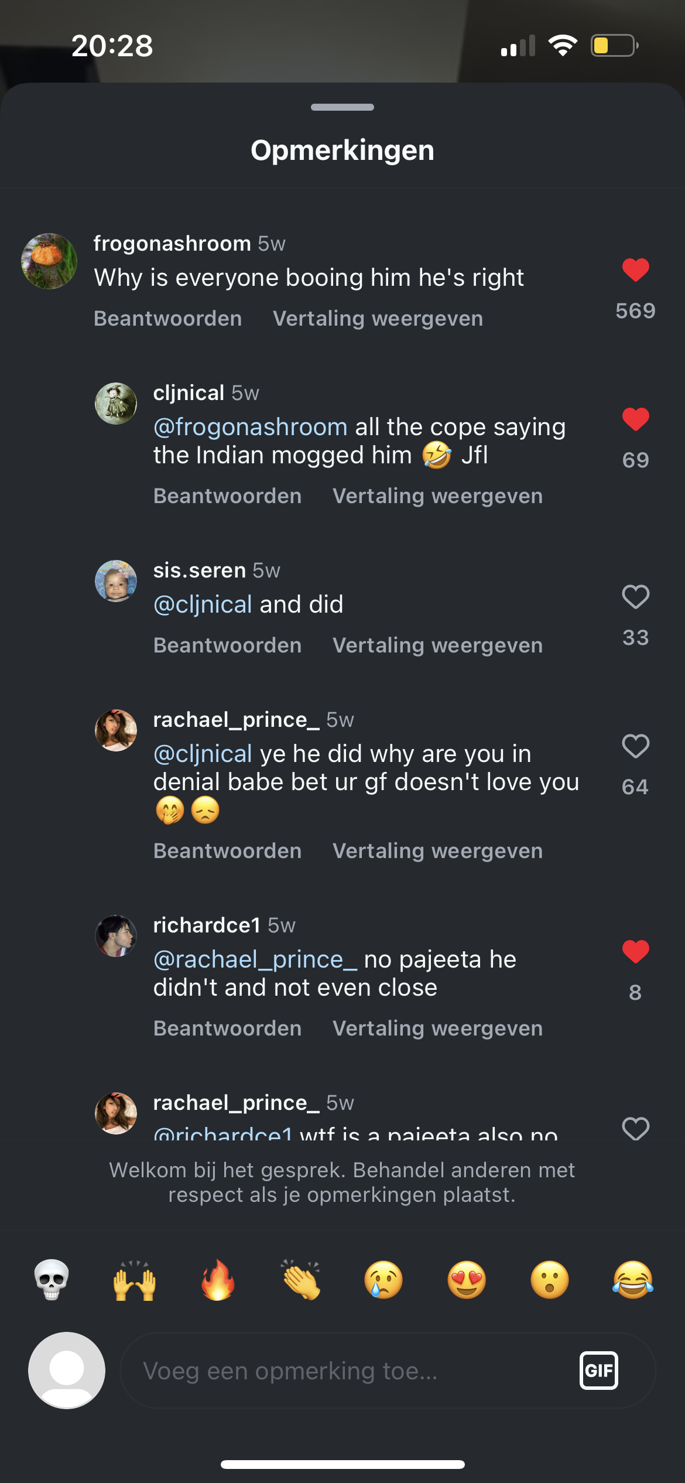Tap the skull emoji quick reaction
Viewport: 685px width, 1483px height.
[x=52, y=1280]
